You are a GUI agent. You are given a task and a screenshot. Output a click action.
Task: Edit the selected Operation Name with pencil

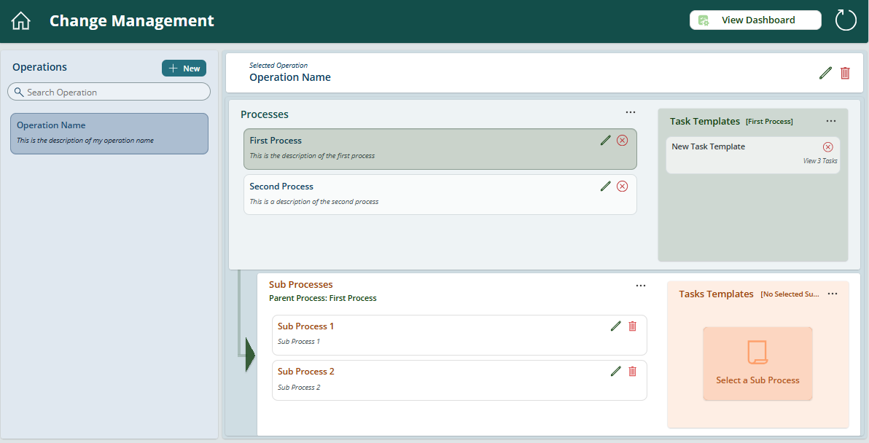(825, 73)
